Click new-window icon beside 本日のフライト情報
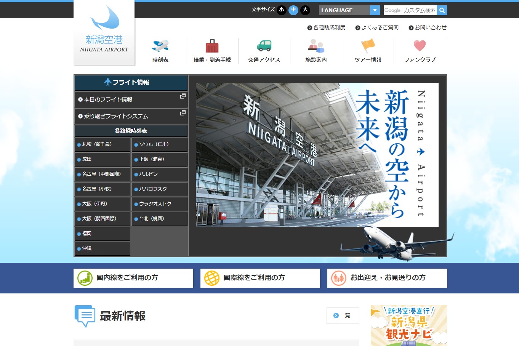519x346 pixels. (x=183, y=96)
